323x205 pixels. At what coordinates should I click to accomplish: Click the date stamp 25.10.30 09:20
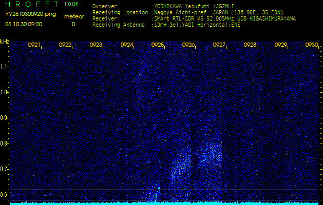[24, 24]
